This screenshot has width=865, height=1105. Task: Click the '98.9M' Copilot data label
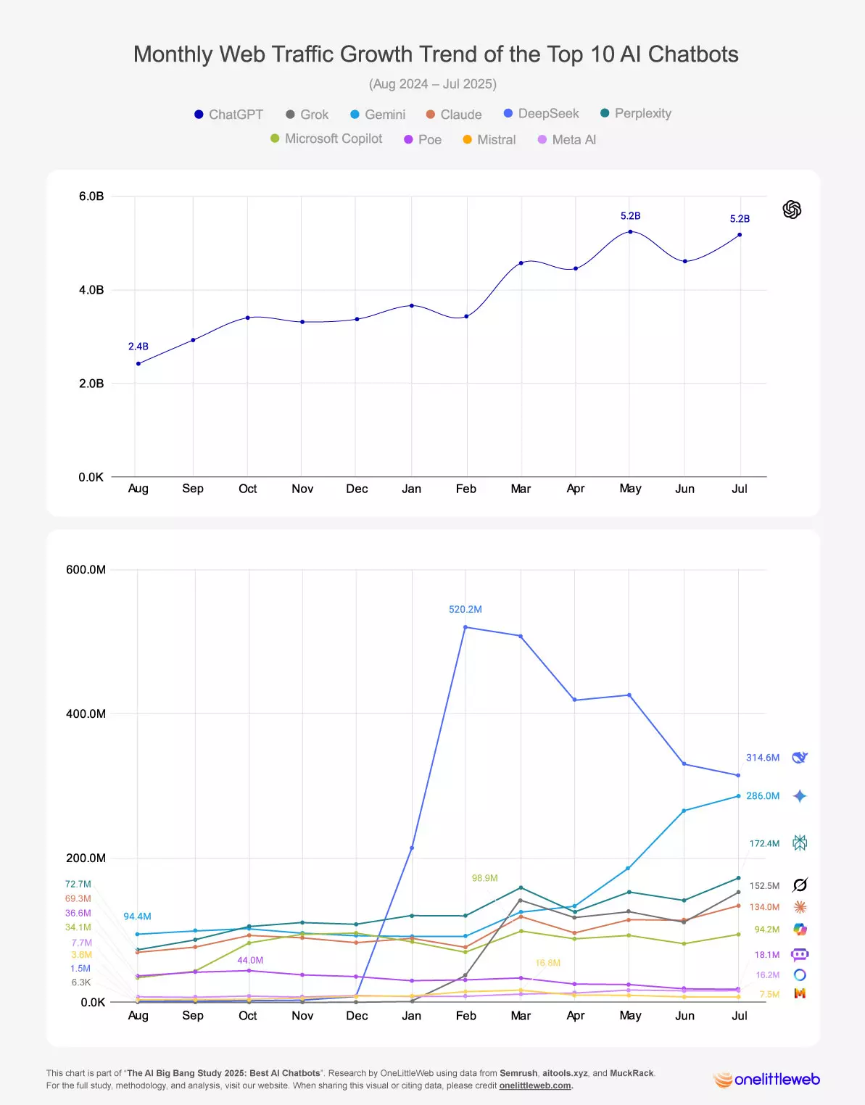[485, 878]
